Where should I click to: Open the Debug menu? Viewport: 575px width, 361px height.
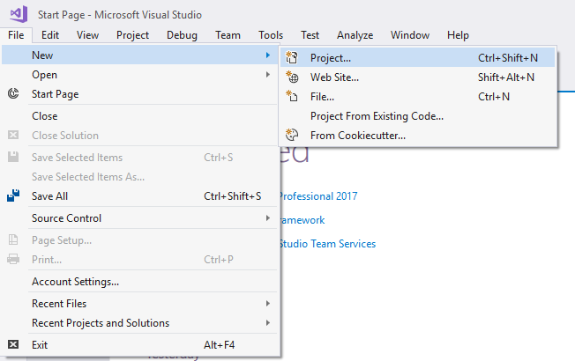(x=182, y=35)
